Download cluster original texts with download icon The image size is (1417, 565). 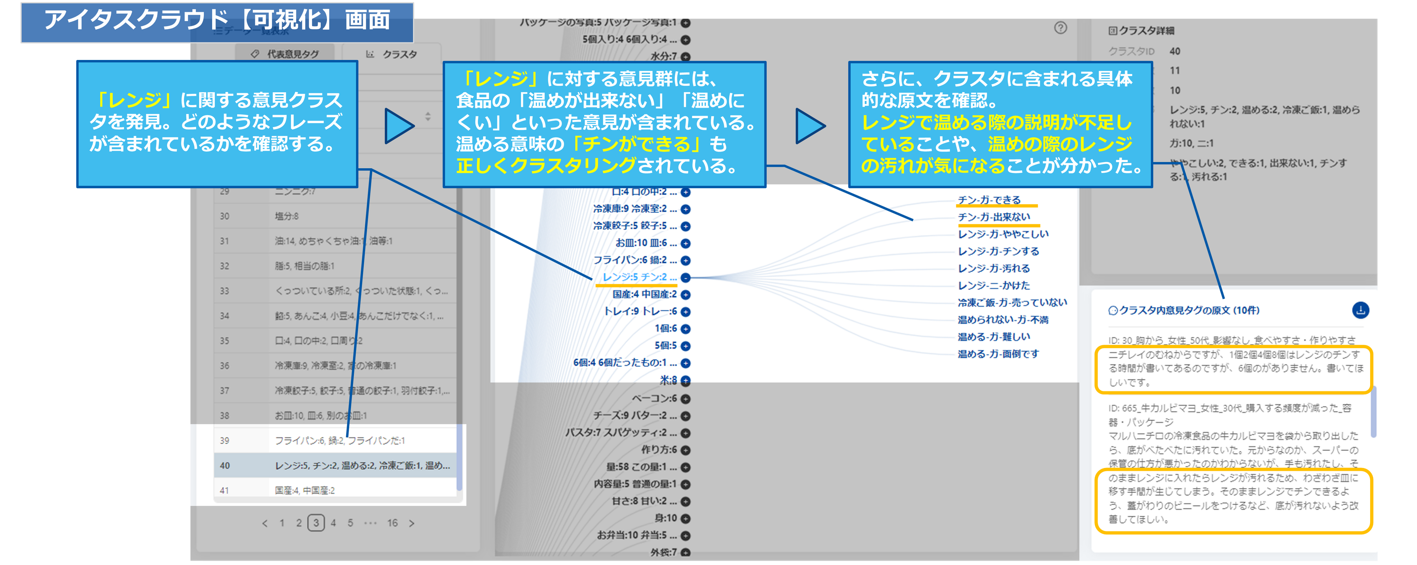click(x=1360, y=310)
